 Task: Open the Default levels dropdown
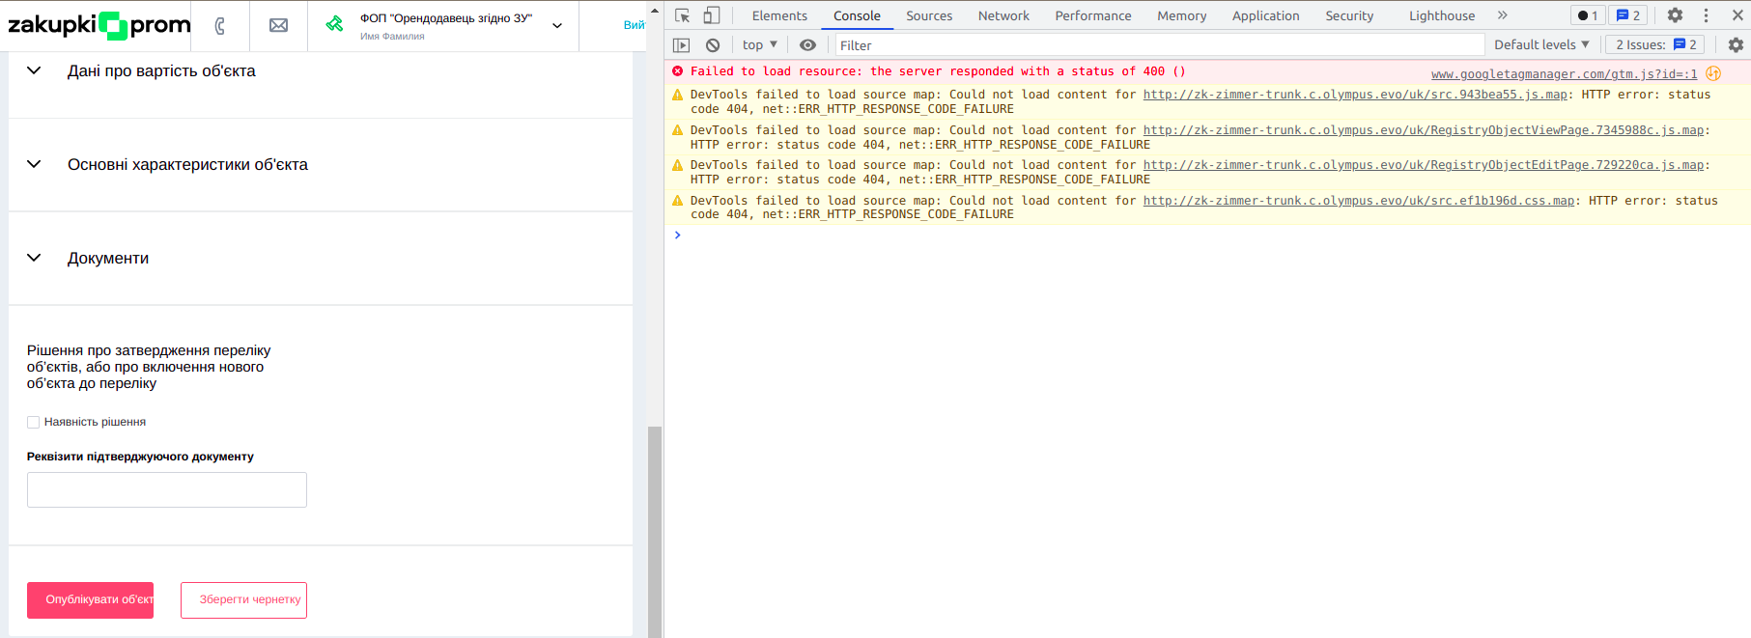(1540, 45)
